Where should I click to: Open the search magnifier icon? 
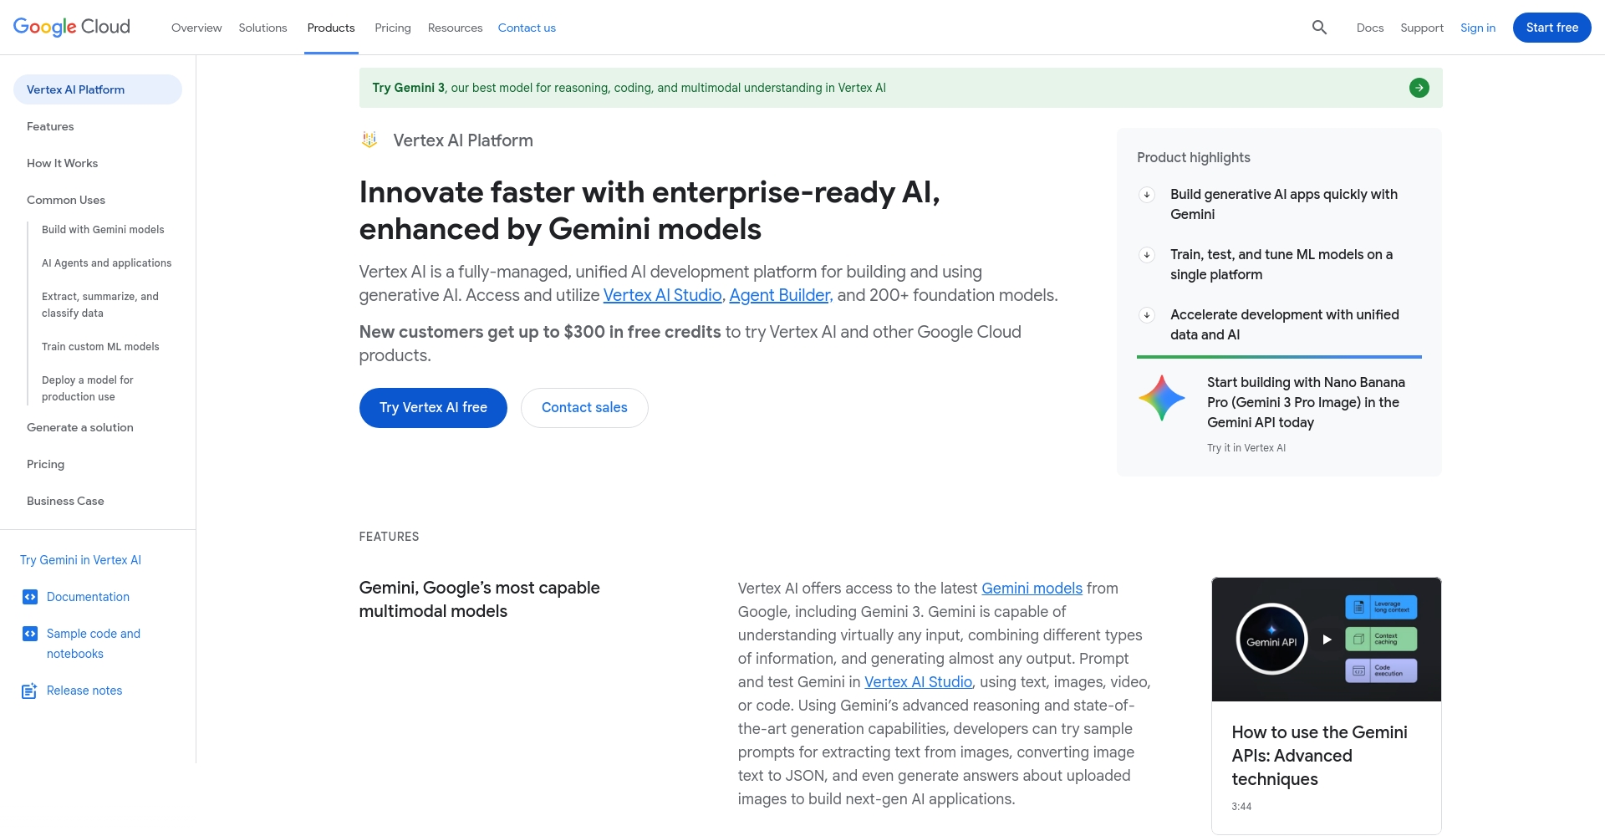[1319, 27]
